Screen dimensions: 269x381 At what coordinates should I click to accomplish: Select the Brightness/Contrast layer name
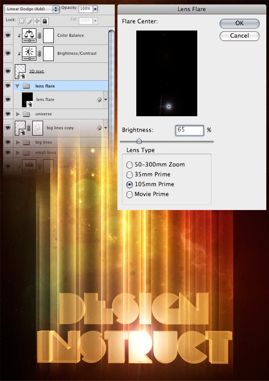(x=77, y=53)
